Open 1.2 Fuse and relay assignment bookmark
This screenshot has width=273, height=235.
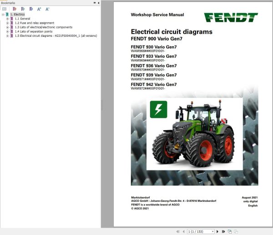coord(35,23)
